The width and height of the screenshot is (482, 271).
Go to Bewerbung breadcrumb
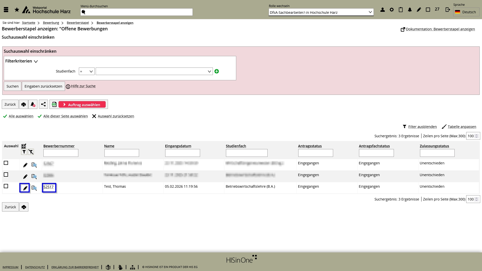coord(51,23)
